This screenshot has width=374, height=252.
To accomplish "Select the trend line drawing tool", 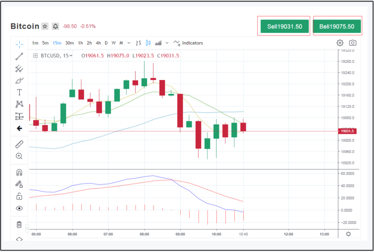I will point(19,56).
